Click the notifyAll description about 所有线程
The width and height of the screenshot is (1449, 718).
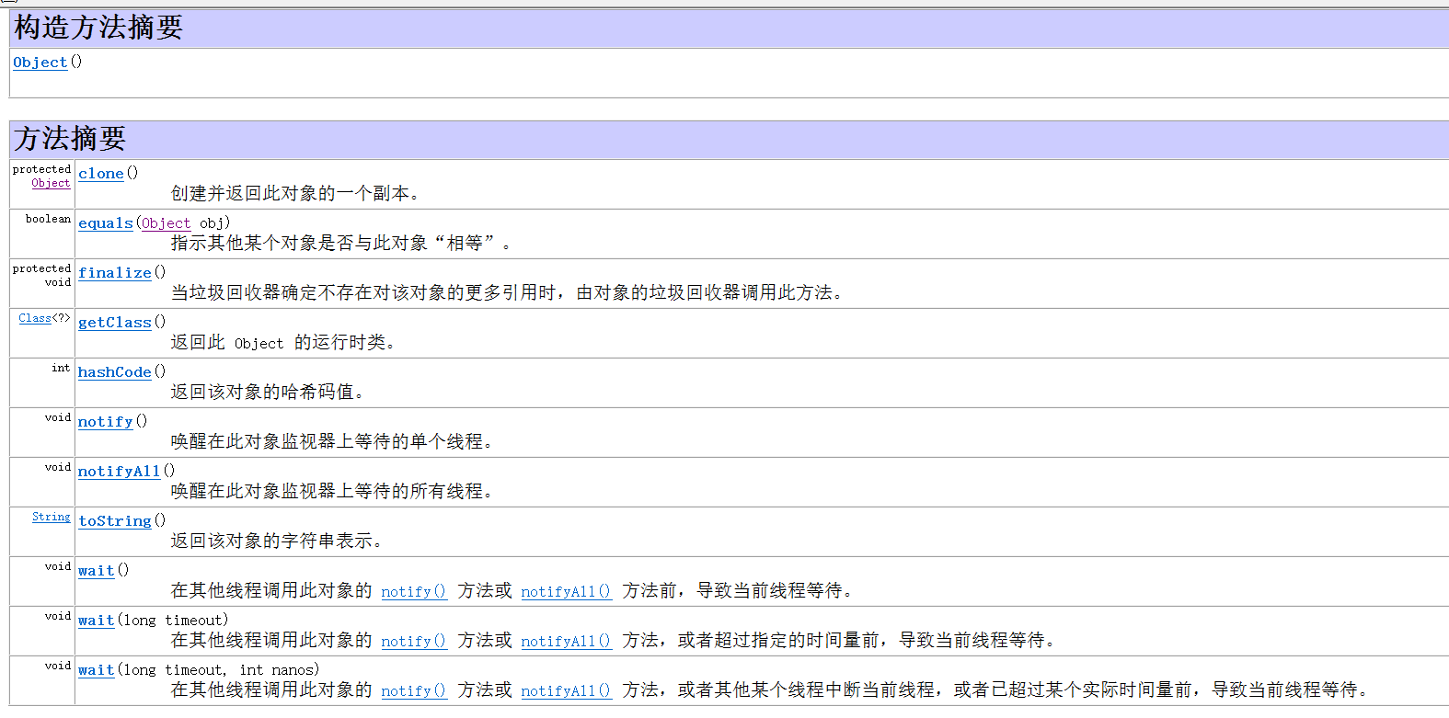point(332,492)
